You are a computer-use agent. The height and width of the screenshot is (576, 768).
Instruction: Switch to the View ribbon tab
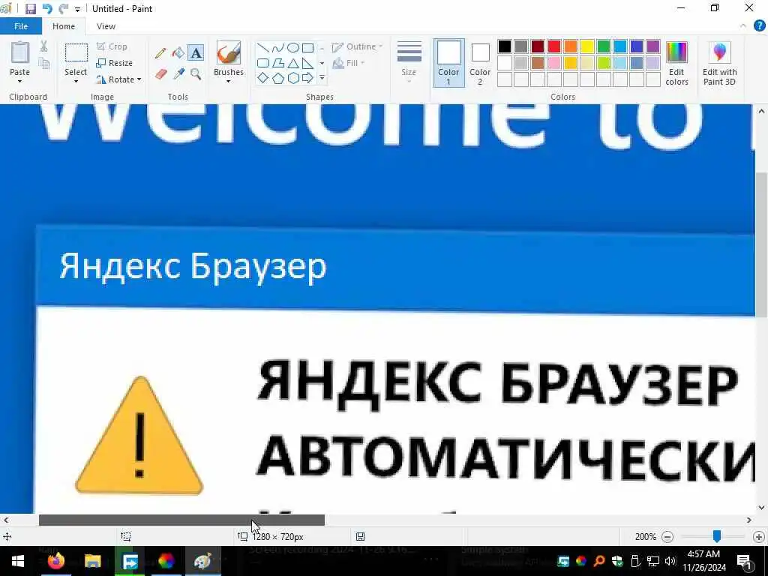pyautogui.click(x=106, y=26)
